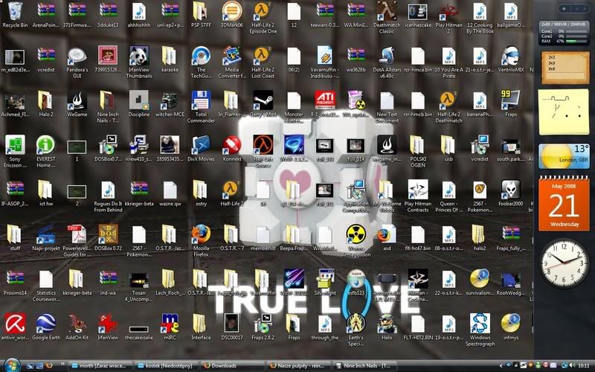Open 10 You Are A Pirate MP3
The width and height of the screenshot is (595, 372).
point(448,55)
